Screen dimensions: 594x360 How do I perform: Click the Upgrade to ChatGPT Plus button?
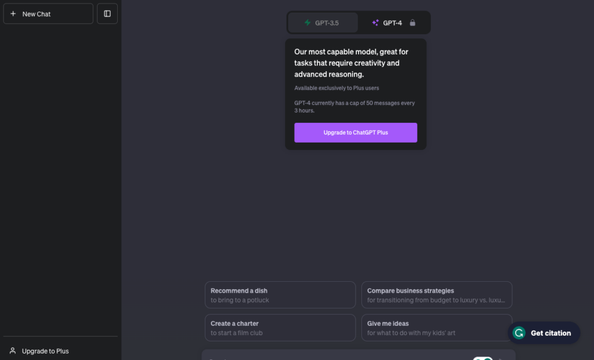pos(356,133)
